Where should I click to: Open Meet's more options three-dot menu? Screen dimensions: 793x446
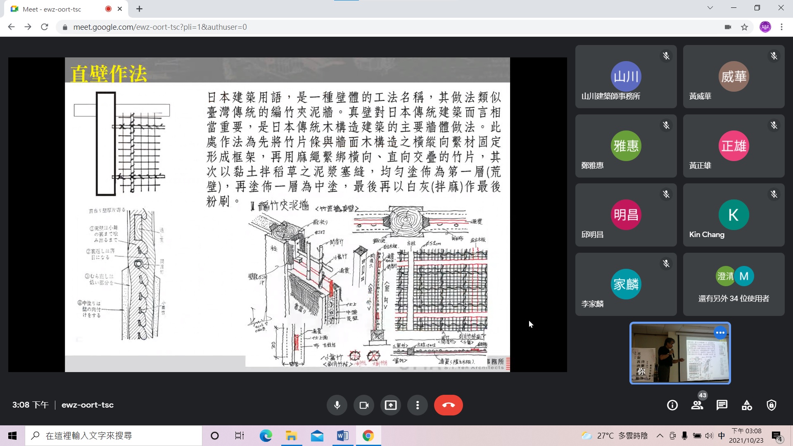click(x=418, y=405)
